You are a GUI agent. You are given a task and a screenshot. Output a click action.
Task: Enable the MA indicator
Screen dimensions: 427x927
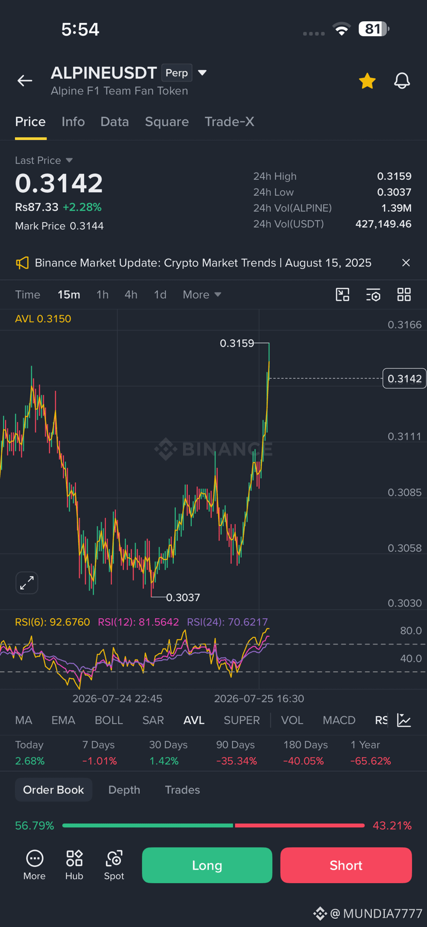pos(24,720)
